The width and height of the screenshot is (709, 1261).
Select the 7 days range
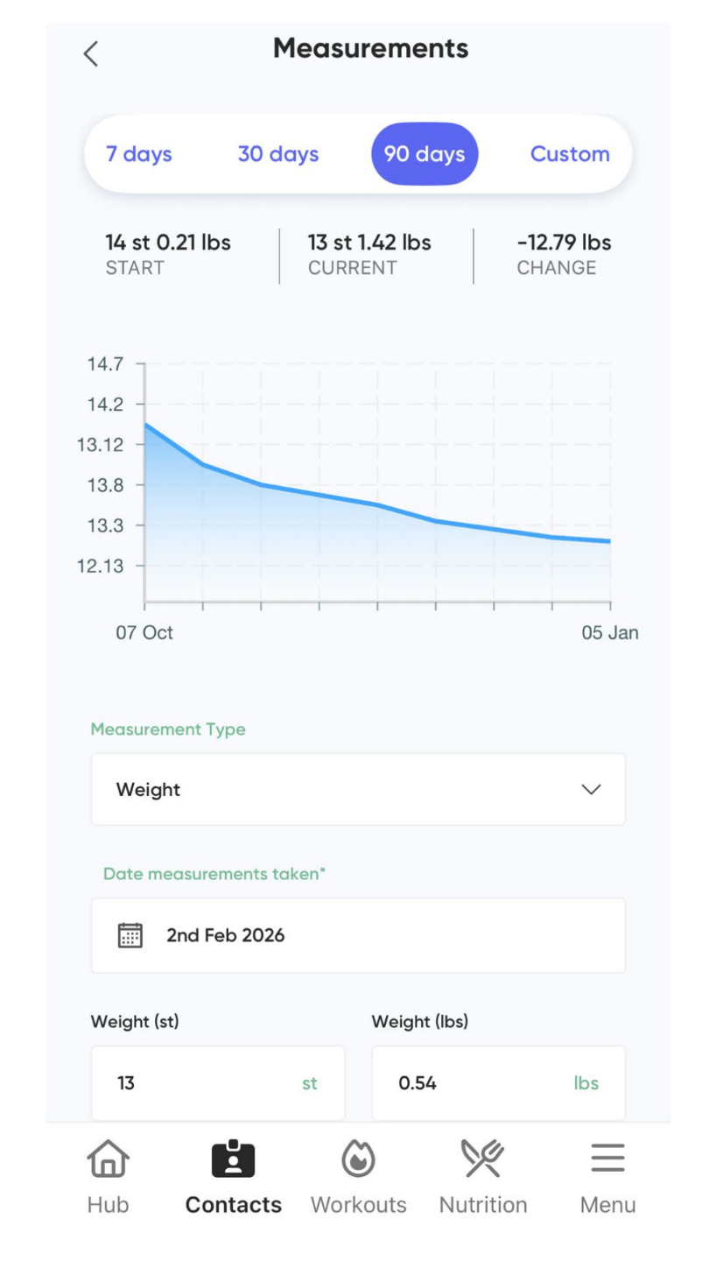pos(139,154)
